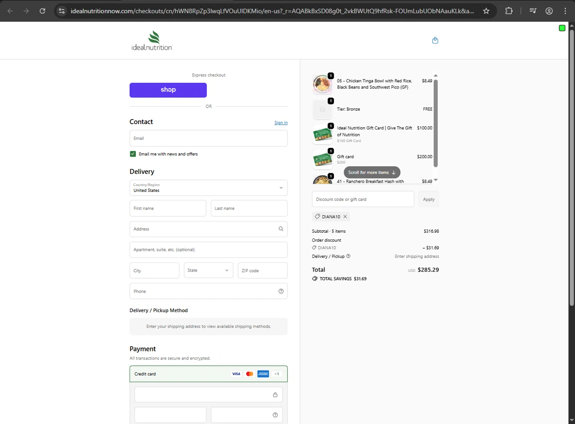Screen dimensions: 575x424
Task: Click the City field
Action: (154, 270)
